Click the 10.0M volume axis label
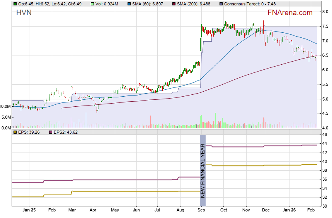This screenshot has width=332, height=218. (x=5, y=106)
